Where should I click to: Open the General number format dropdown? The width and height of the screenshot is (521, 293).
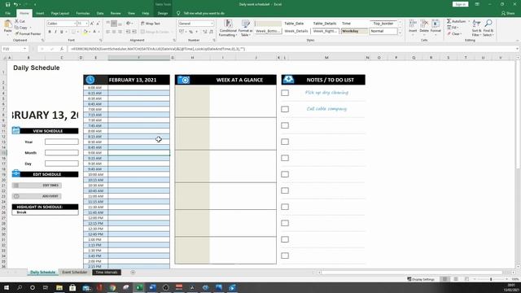[212, 24]
